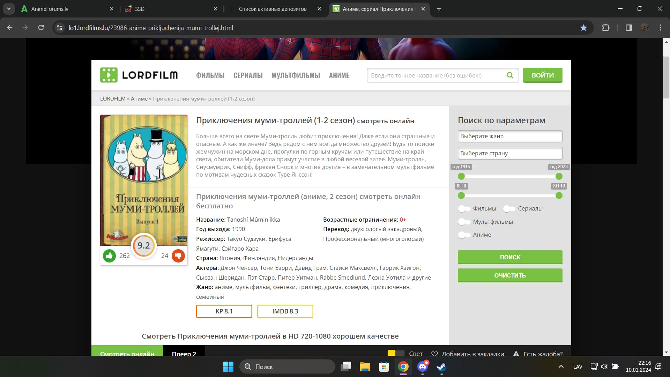
Task: Click the browser side panel icon
Action: [x=629, y=28]
